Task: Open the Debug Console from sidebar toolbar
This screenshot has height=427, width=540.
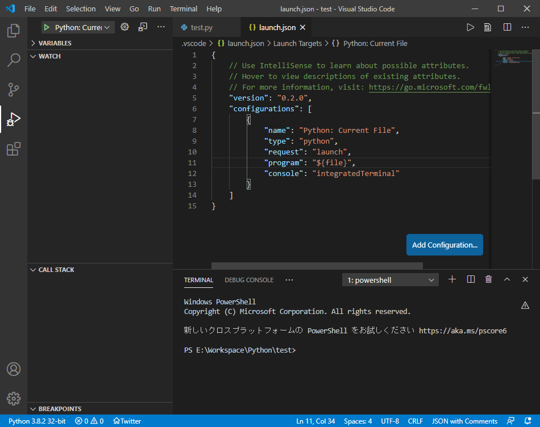Action: pos(143,27)
